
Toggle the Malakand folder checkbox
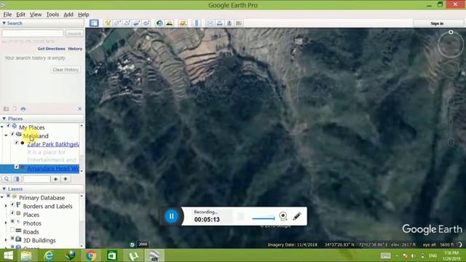(12, 134)
